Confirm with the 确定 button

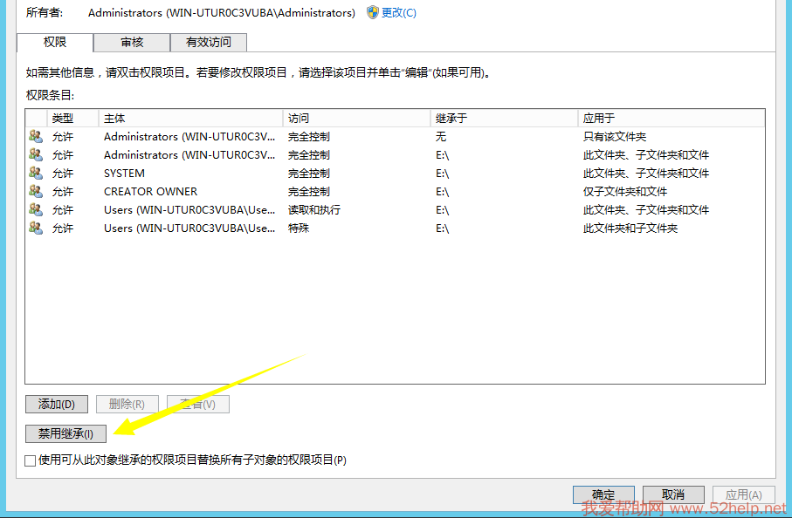603,494
